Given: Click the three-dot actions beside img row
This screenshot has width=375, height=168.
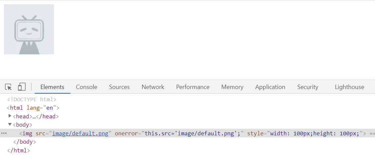Looking at the screenshot, I should 4,133.
